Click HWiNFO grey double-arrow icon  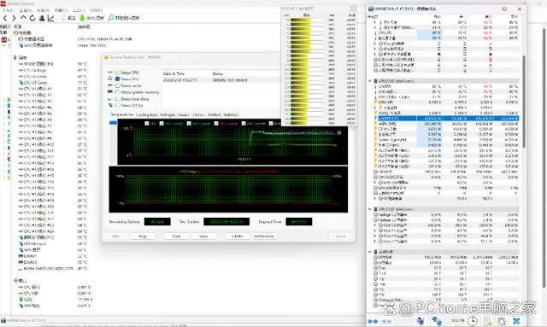[386, 321]
